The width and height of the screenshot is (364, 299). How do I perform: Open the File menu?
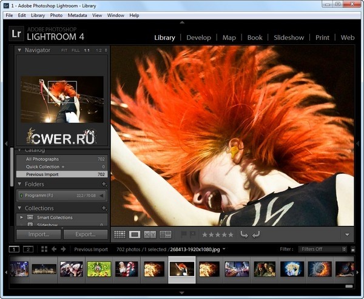9,15
